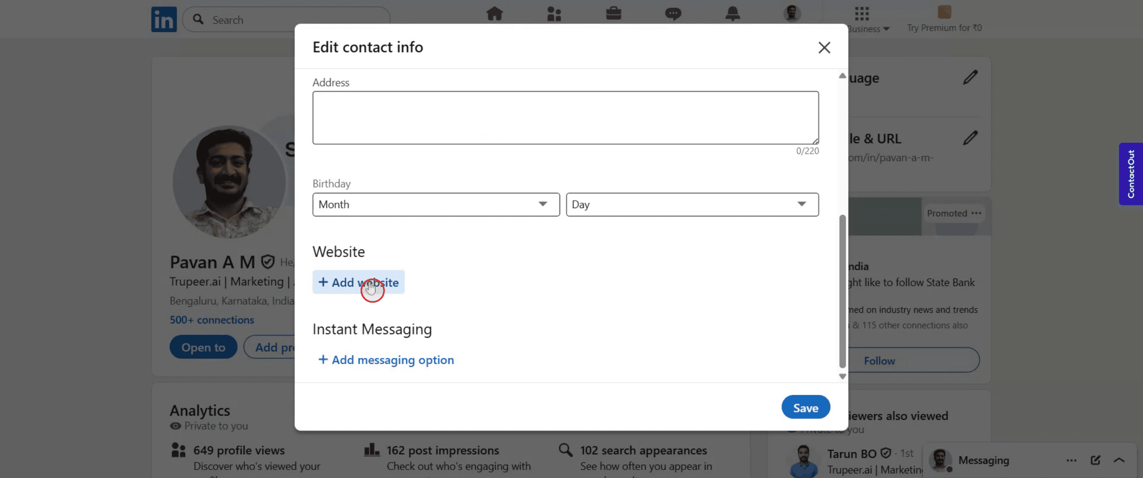
Task: Click the Add website button
Action: (358, 282)
